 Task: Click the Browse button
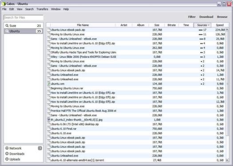point(222,17)
